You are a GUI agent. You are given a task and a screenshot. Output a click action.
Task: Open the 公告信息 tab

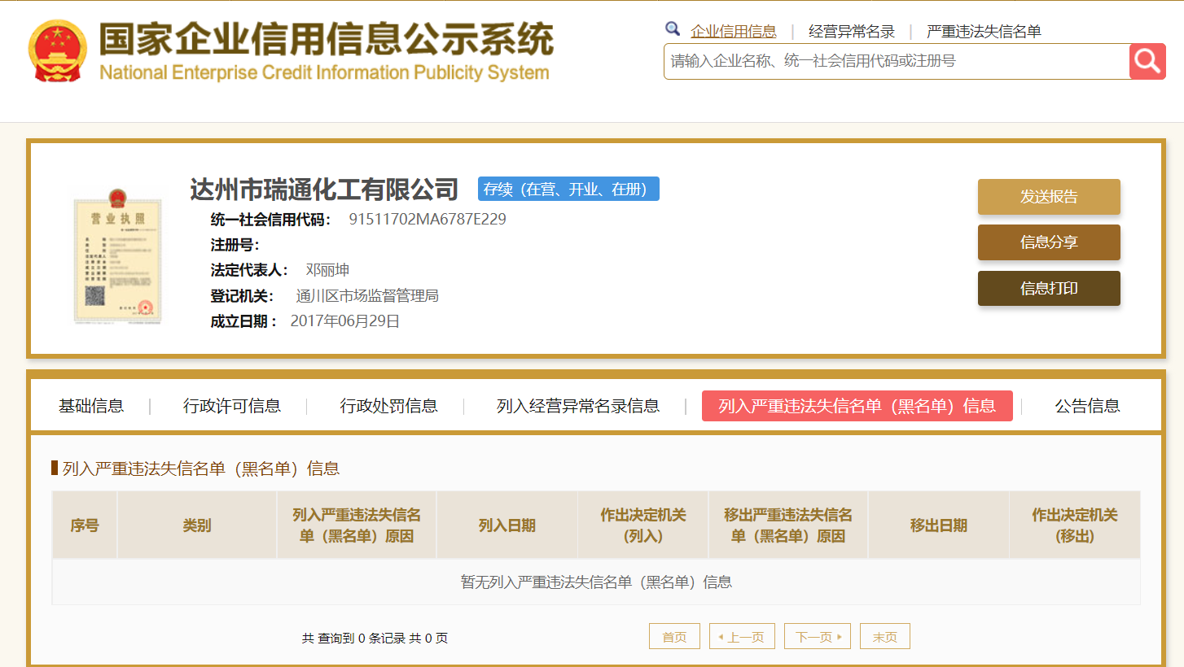1087,406
